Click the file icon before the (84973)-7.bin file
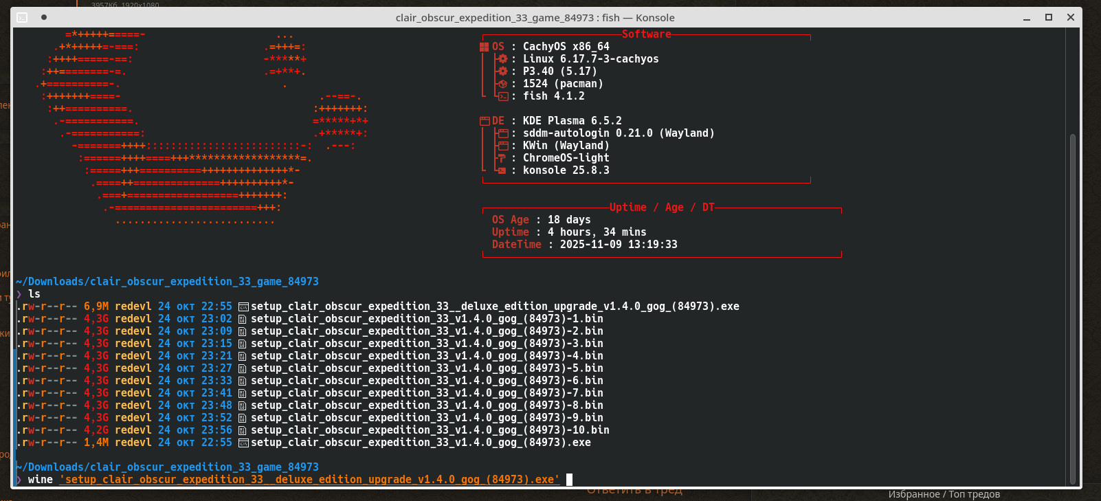Viewport: 1101px width, 501px height. point(243,393)
